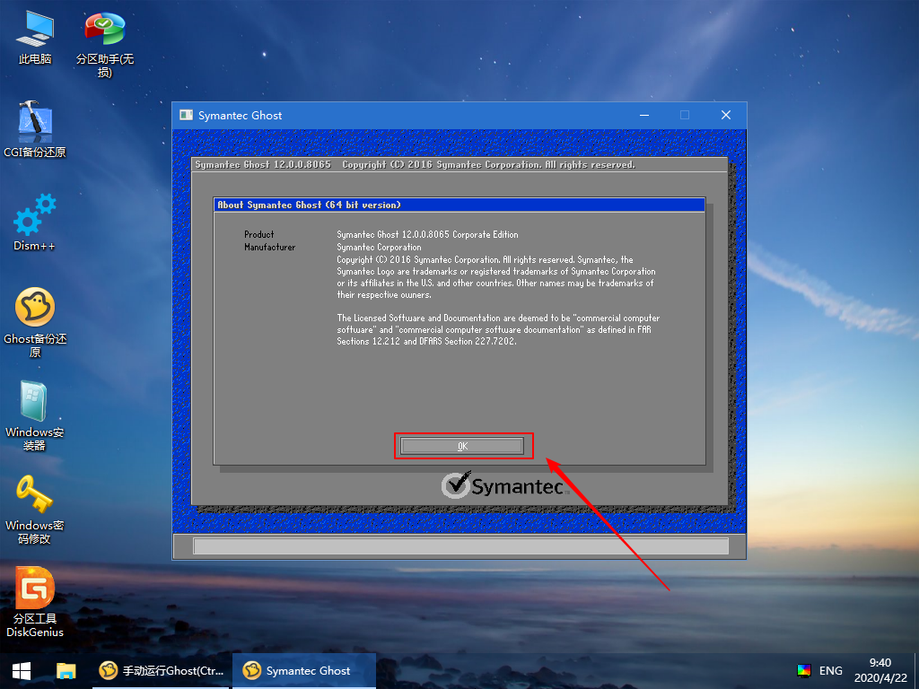The height and width of the screenshot is (689, 919).
Task: Click the 'About Symantec Ghost (64 bit version)' title
Action: coord(309,205)
